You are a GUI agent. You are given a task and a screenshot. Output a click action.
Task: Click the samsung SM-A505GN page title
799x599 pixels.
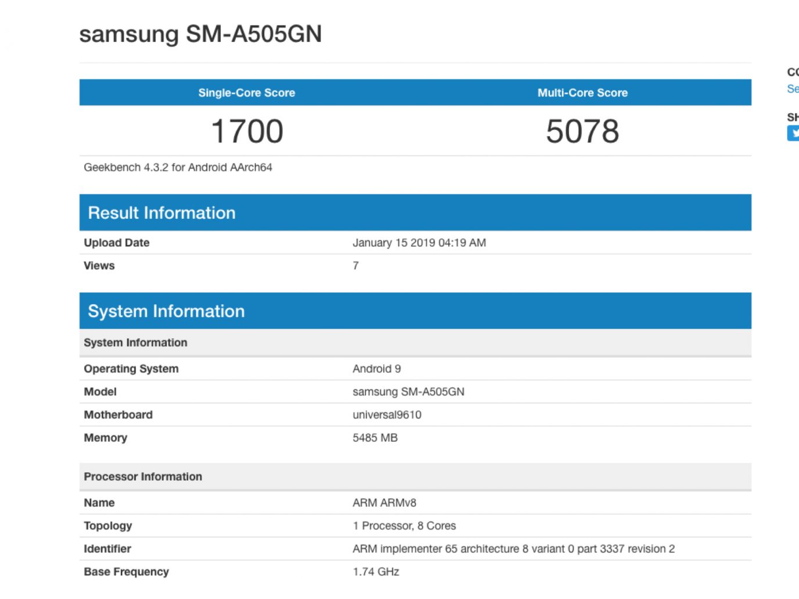click(x=200, y=34)
